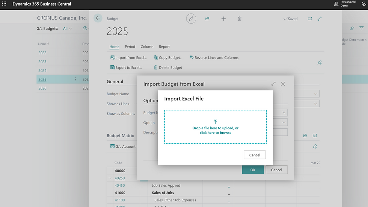Click the G/L Account action in Budget Matrix
This screenshot has height=207, width=368.
tap(124, 147)
